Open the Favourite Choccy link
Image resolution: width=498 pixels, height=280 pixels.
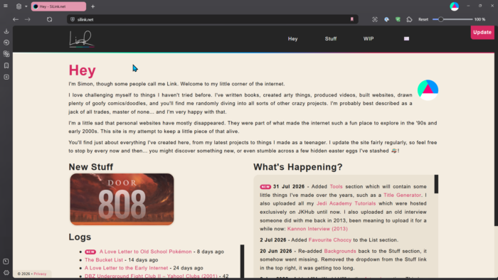(x=330, y=239)
